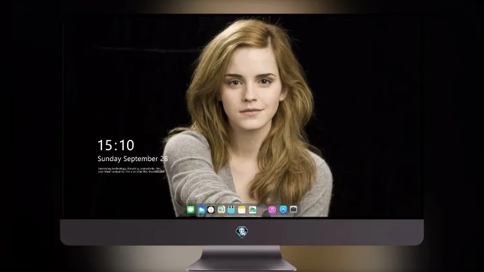Open the photo gallery app in dock
484x272 pixels.
pyautogui.click(x=252, y=209)
